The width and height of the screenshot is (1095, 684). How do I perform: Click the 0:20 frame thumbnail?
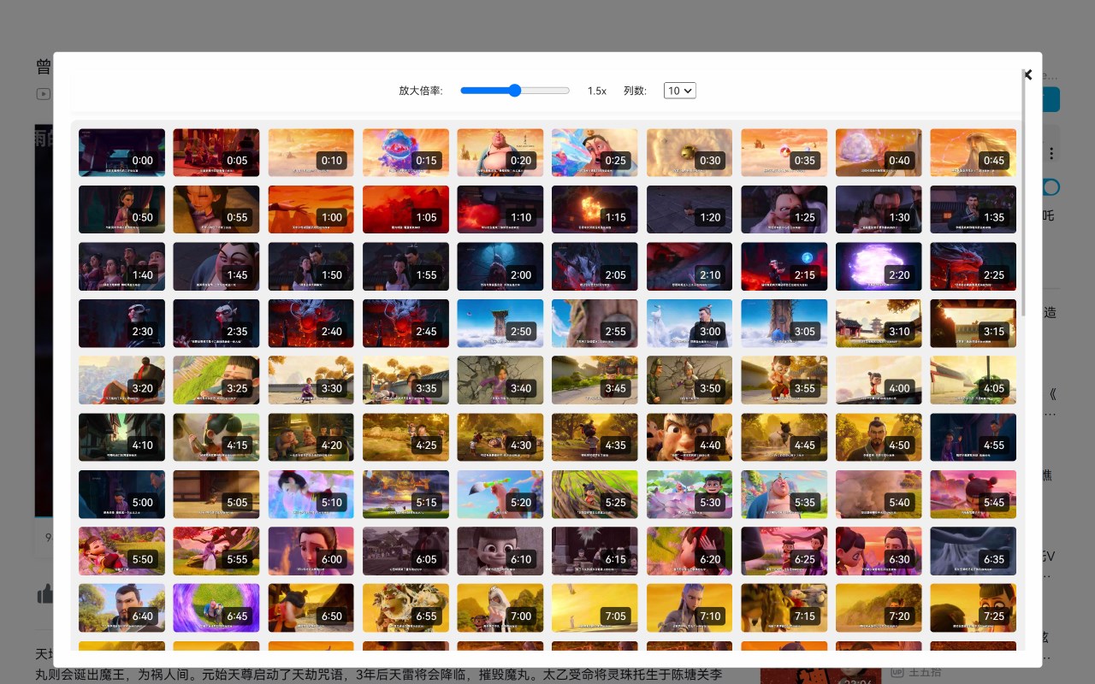click(500, 153)
